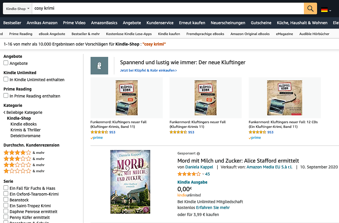339x223 pixels.
Task: Enable In Kindle Unlimited enthalten filter
Action: click(6, 79)
